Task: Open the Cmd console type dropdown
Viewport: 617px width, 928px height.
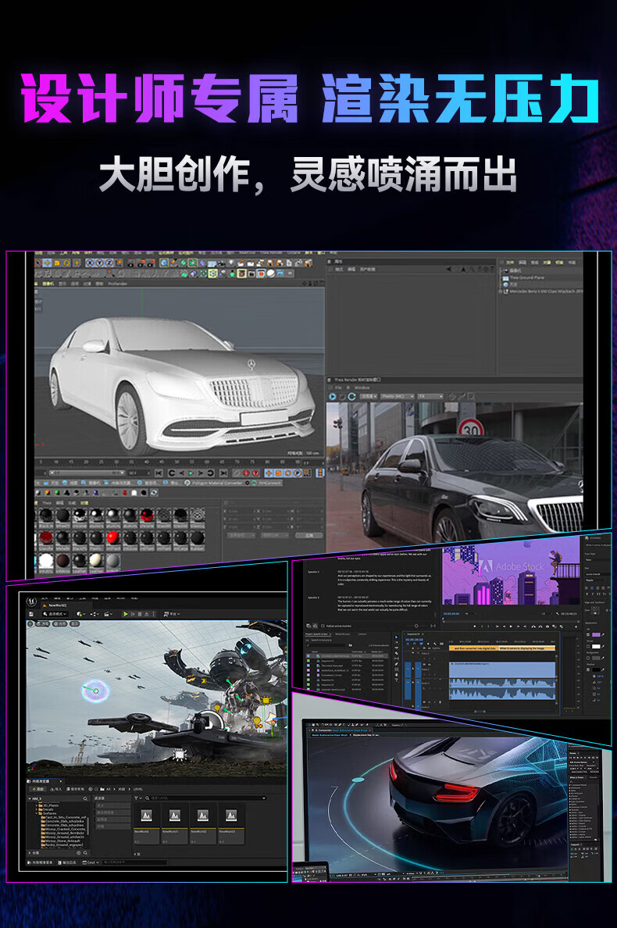Action: click(91, 862)
